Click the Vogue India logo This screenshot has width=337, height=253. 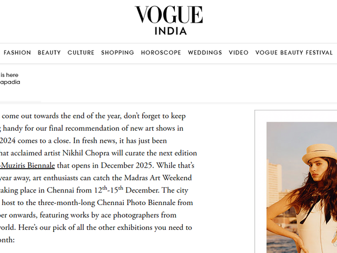(x=168, y=15)
